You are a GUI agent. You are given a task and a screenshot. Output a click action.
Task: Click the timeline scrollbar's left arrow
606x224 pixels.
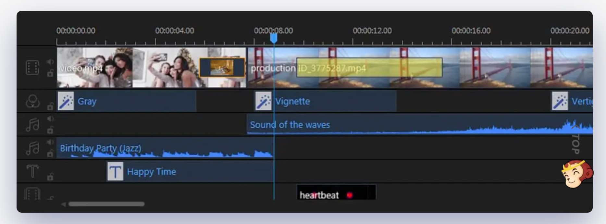(64, 204)
